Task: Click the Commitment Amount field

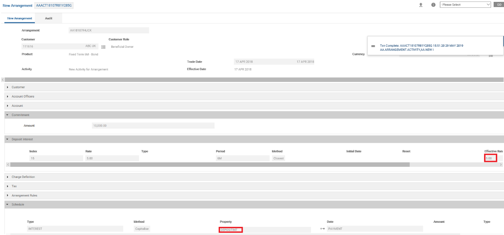Action: point(153,126)
